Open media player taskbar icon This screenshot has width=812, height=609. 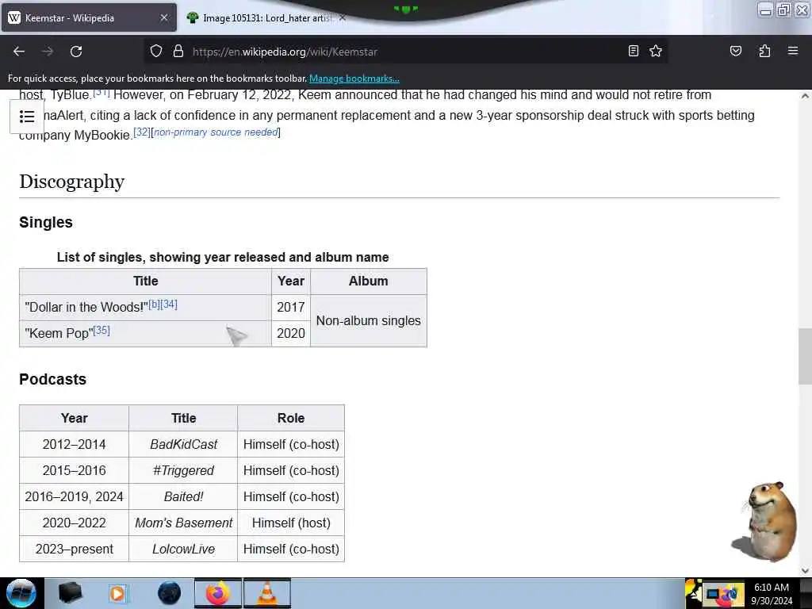(x=118, y=593)
